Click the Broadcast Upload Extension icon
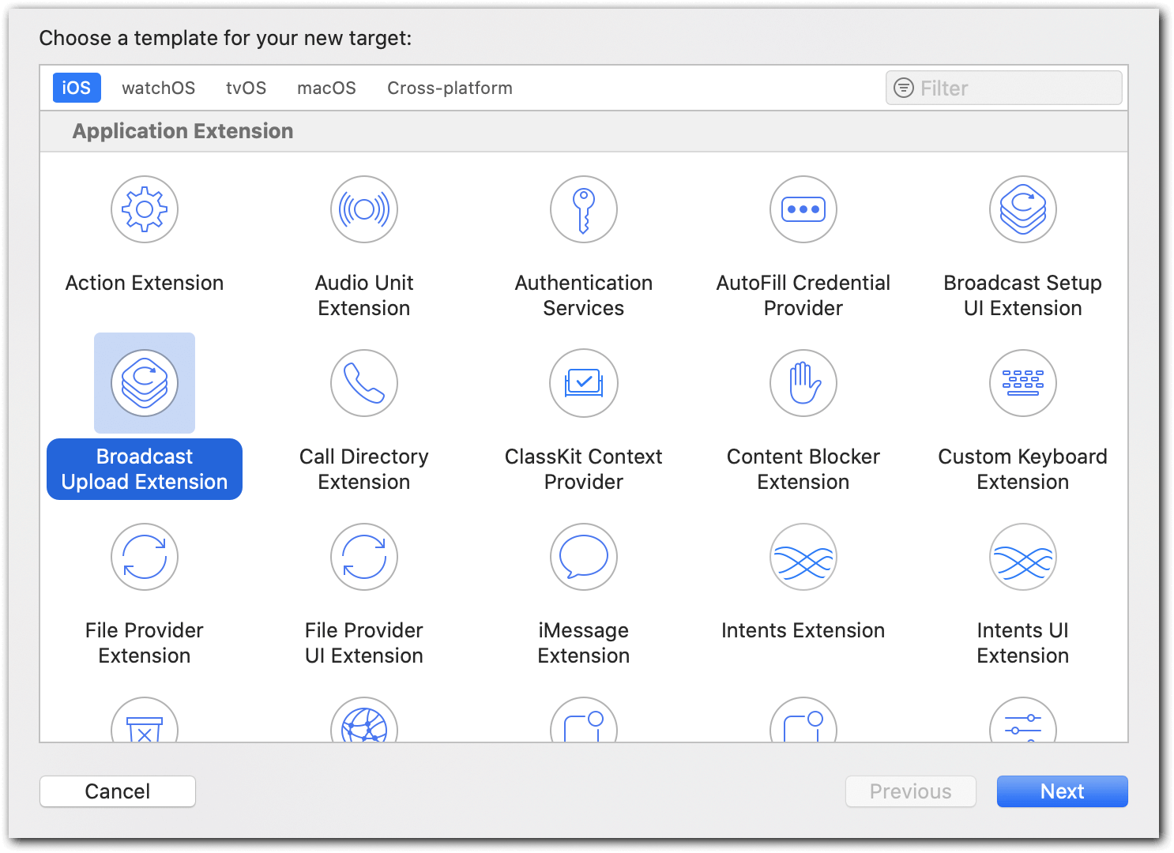This screenshot has height=853, width=1174. 145,383
